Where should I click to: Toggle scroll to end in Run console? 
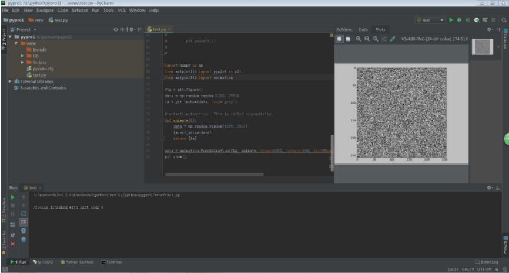(24, 222)
